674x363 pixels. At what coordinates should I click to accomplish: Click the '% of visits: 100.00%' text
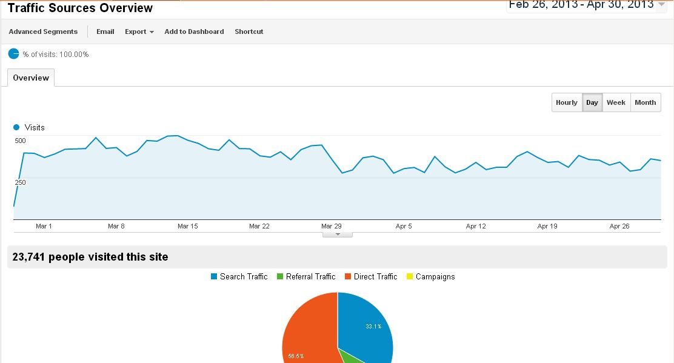[55, 54]
